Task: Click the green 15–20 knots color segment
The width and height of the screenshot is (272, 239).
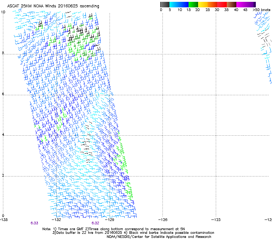Action: point(193,4)
